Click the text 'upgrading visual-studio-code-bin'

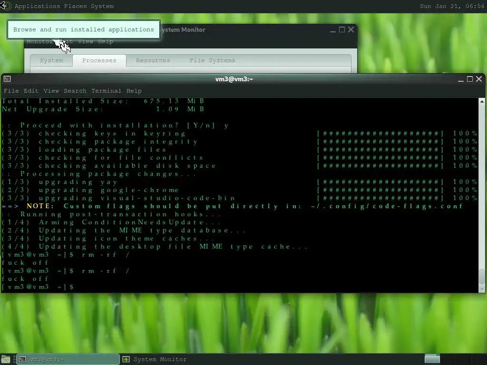click(136, 198)
